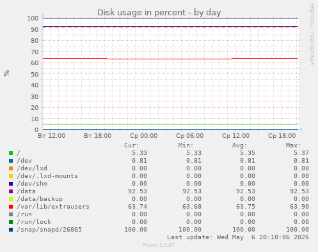Screen dimensions: 318x252
Task: Click the 'Вт 12:00' x-axis label
Action: coord(52,136)
